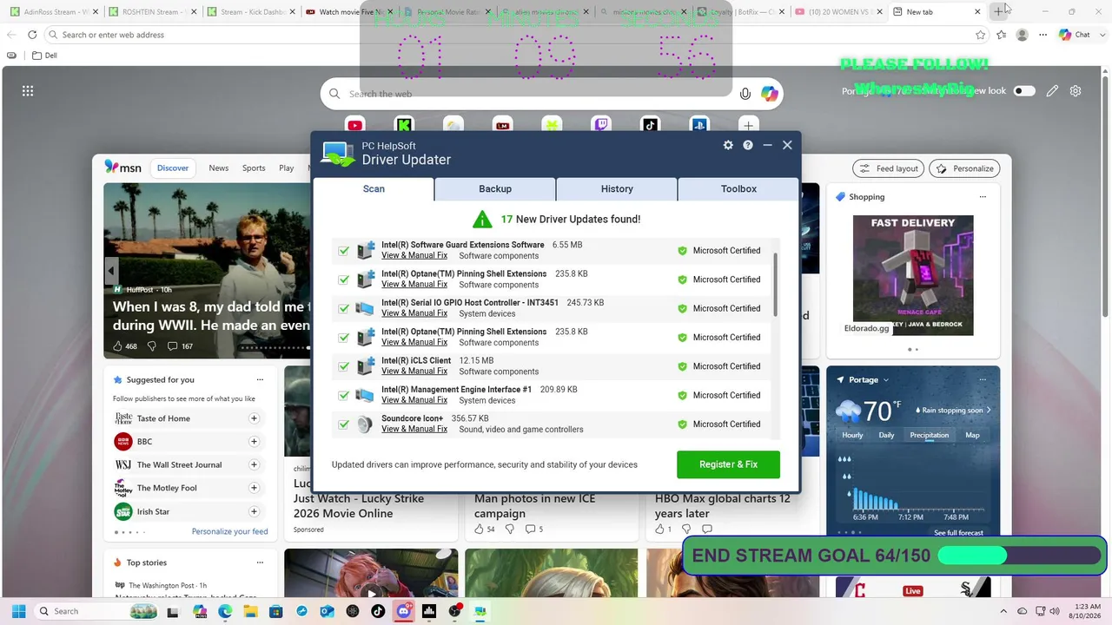Open the Dell favorites folder
Screen dimensions: 1112x625
click(44, 56)
